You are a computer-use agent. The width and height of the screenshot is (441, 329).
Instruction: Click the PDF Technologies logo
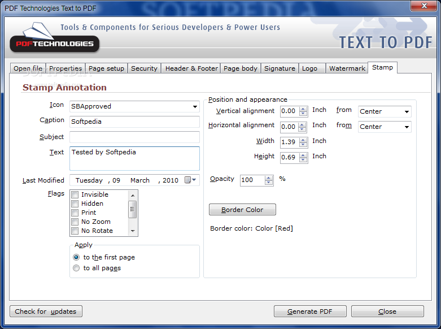[54, 38]
